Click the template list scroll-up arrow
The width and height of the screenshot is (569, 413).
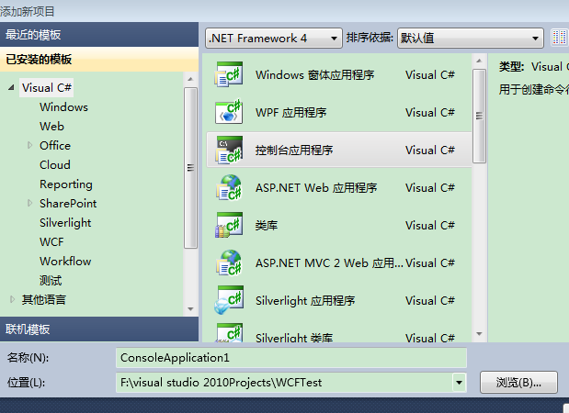pos(479,61)
